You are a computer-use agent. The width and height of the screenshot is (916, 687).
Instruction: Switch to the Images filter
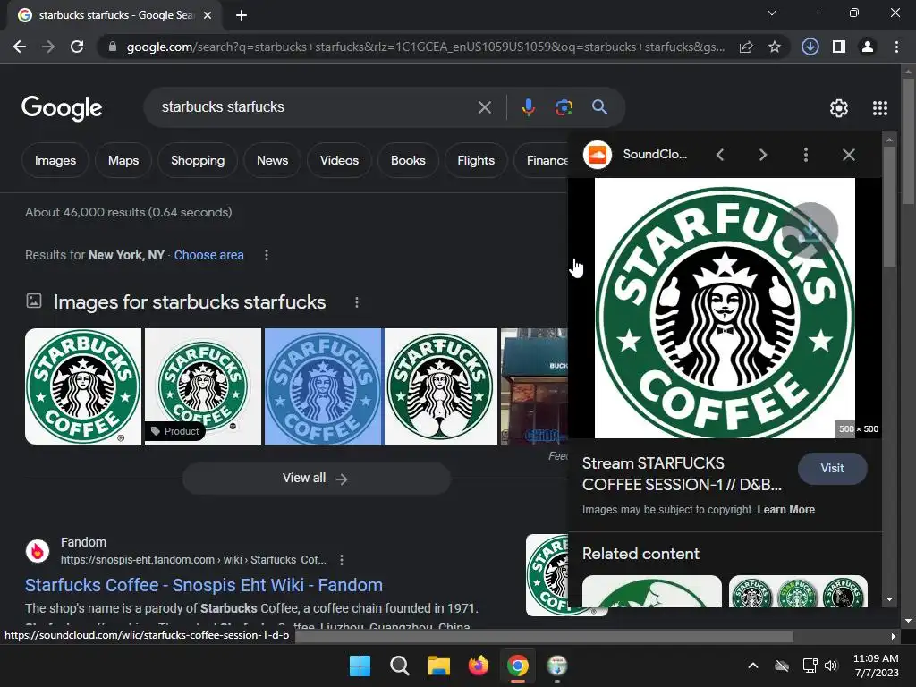coord(55,160)
